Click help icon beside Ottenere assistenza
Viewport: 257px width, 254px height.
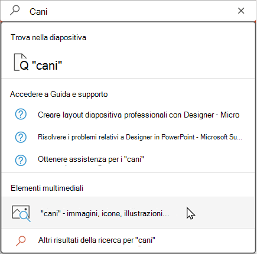click(x=21, y=160)
